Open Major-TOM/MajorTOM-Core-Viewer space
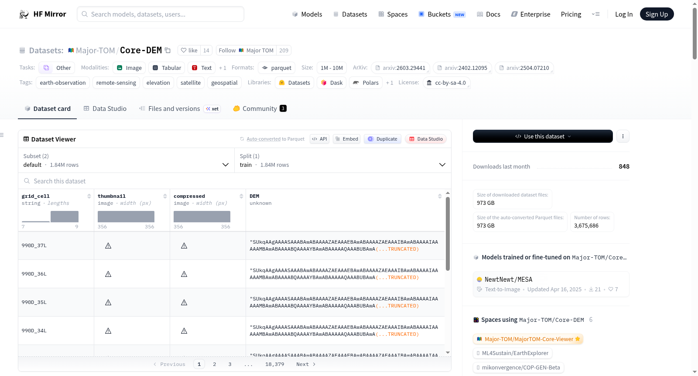 click(x=528, y=339)
